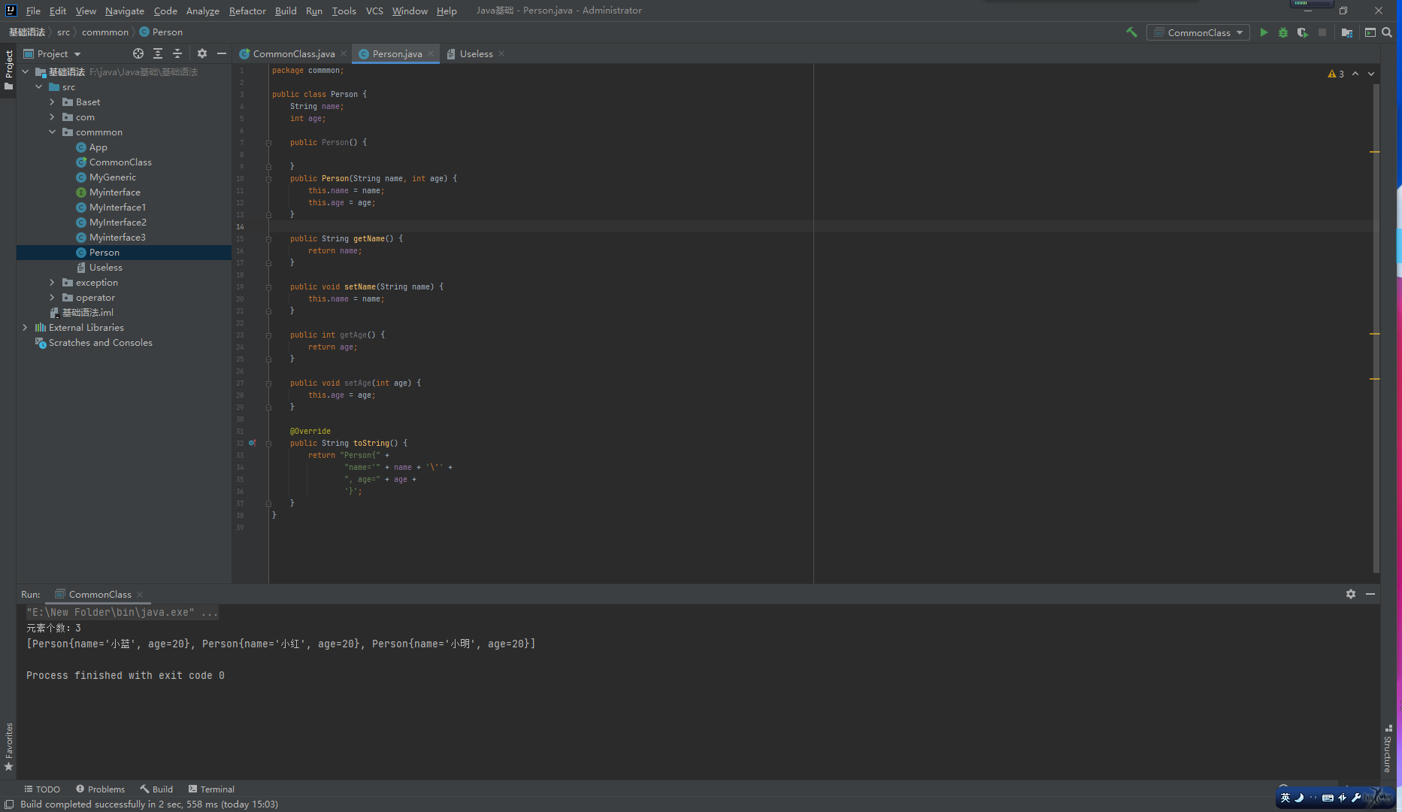Select 基础语法.iml file in project tree
This screenshot has height=812, width=1402.
[x=87, y=312]
